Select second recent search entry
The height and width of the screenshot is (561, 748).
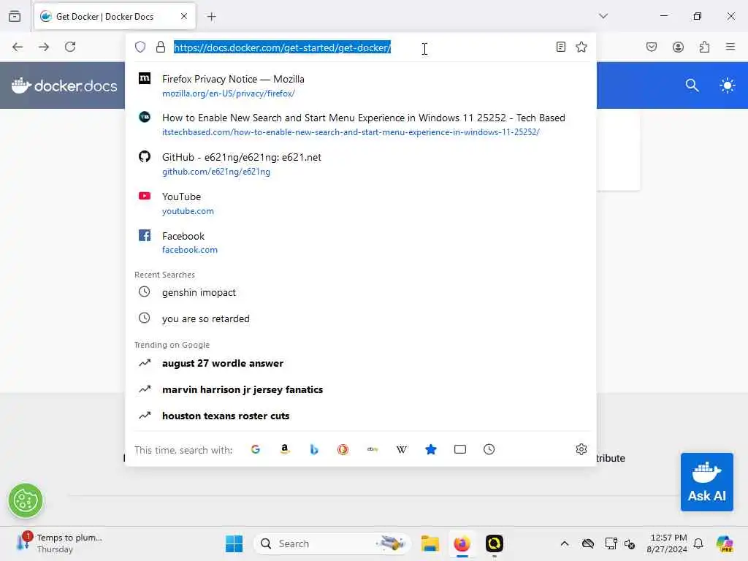pyautogui.click(x=361, y=318)
